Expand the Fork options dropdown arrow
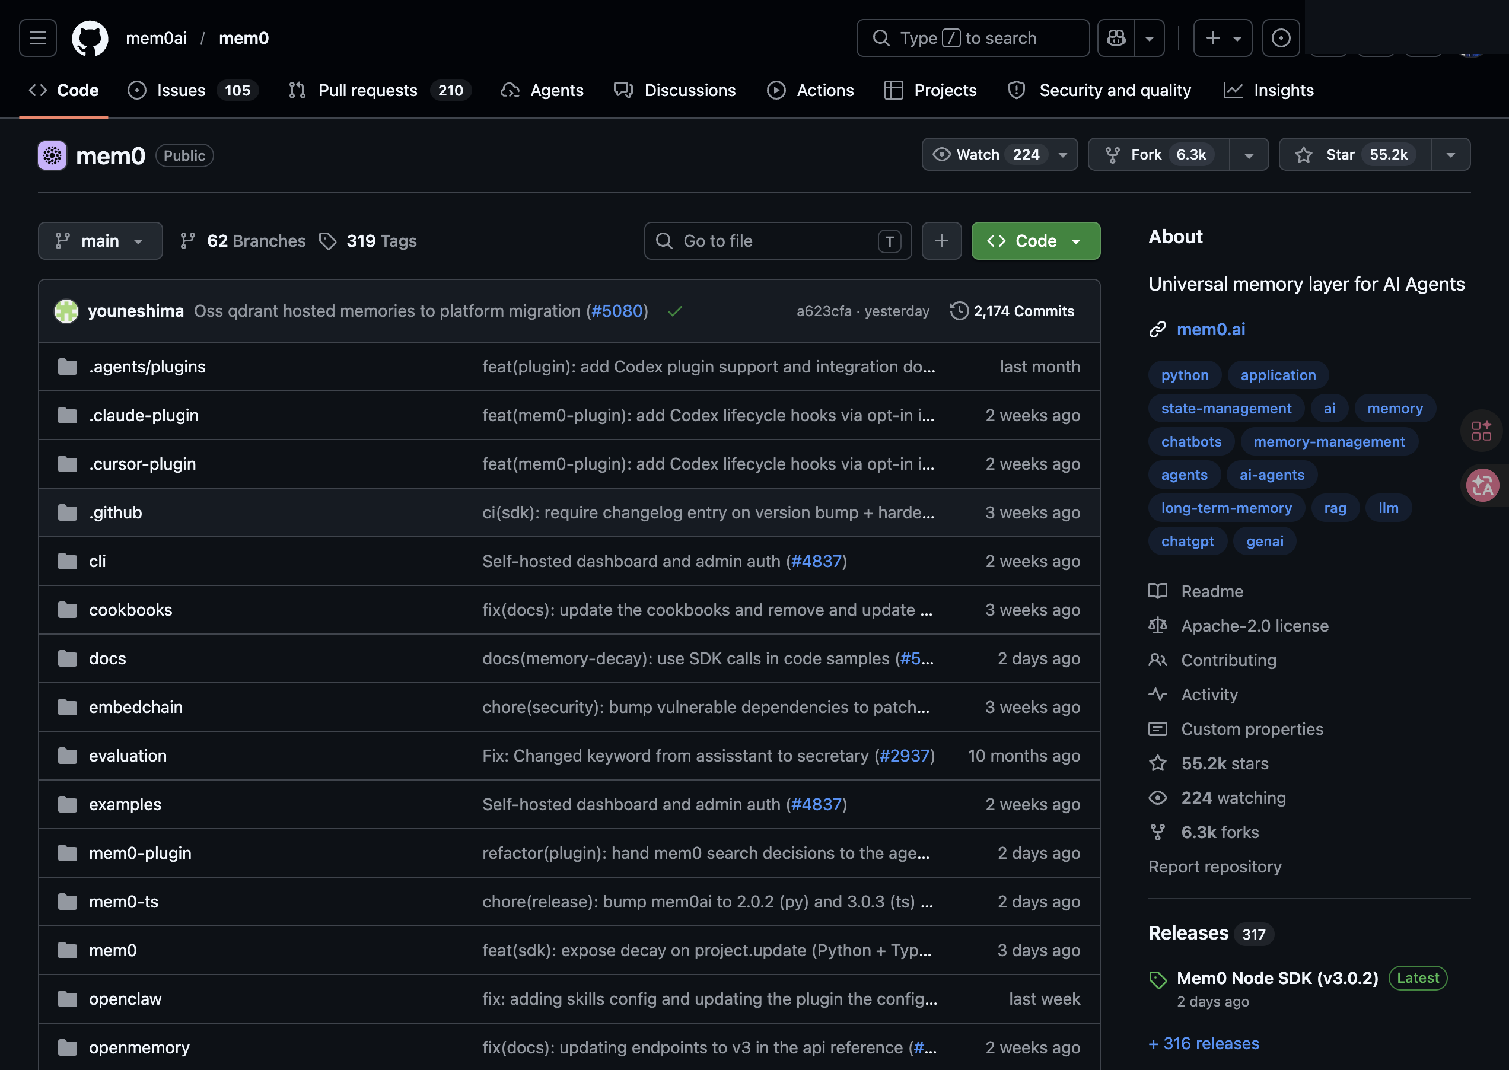The image size is (1509, 1070). click(x=1249, y=155)
